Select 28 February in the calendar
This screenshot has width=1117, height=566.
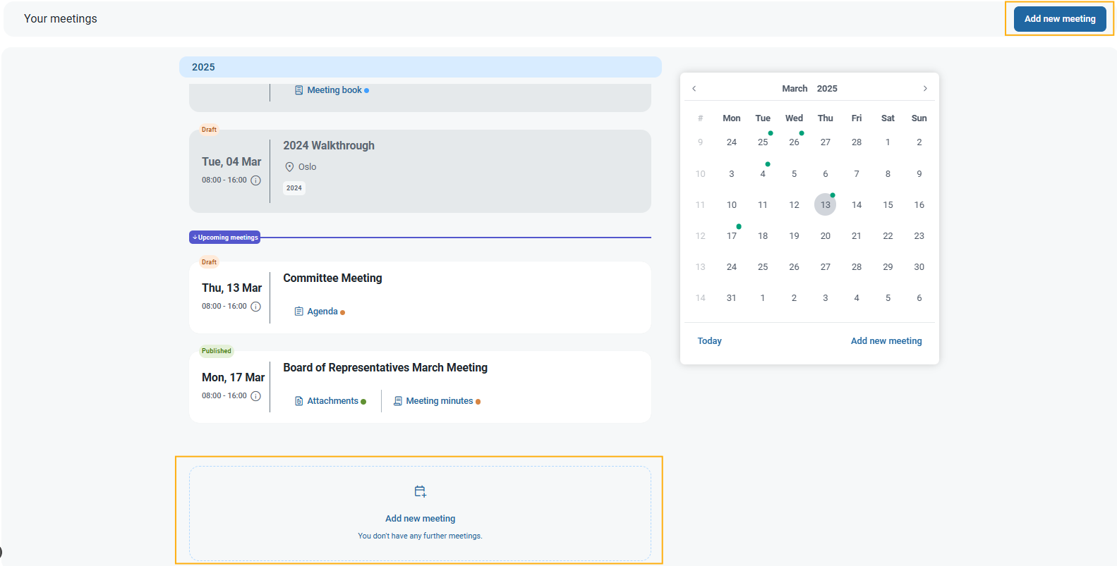[857, 142]
